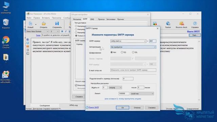Viewport: 217px width, 122px height.
Task: Click the curly braces icon in the left sidebar
Action: tap(28, 50)
